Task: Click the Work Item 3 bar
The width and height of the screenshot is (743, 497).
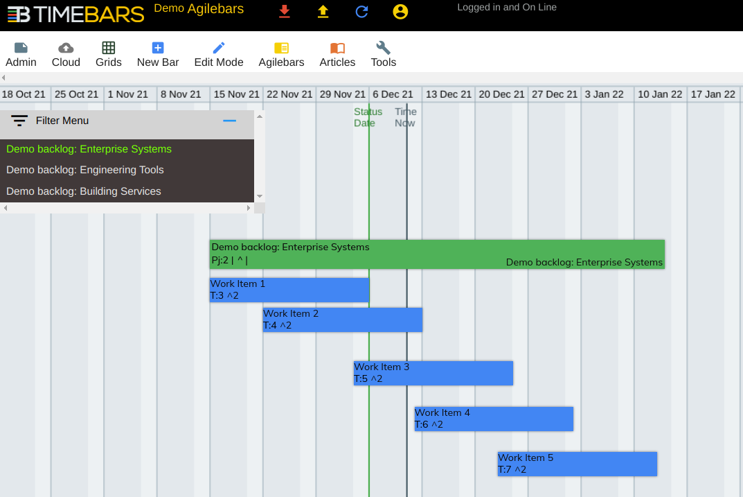Action: pyautogui.click(x=433, y=373)
